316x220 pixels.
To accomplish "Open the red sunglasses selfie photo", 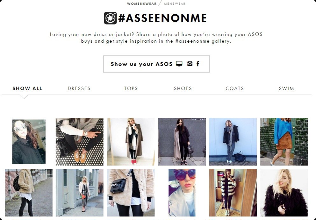I will point(182,193).
